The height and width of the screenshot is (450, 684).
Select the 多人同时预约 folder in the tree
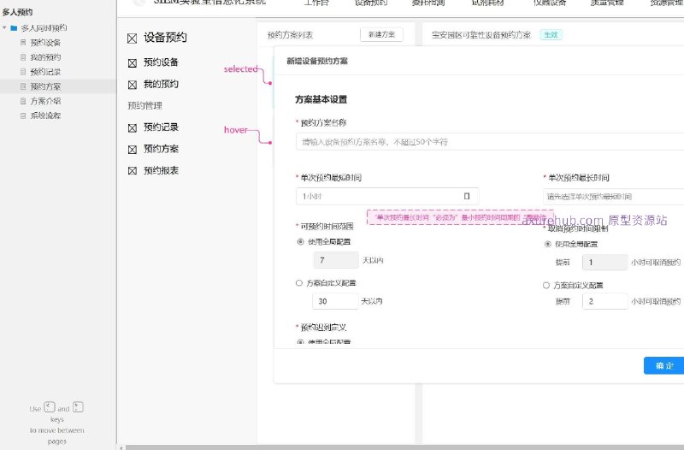pyautogui.click(x=44, y=28)
